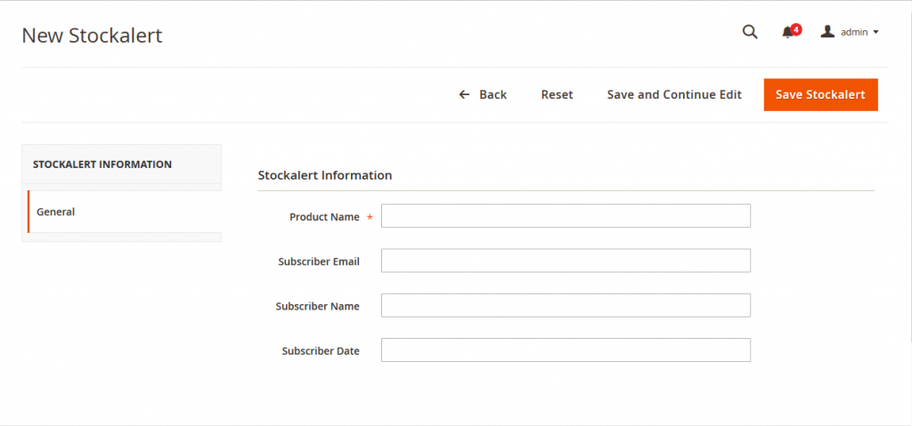The height and width of the screenshot is (426, 912).
Task: Select the General tab in sidebar
Action: (x=56, y=212)
